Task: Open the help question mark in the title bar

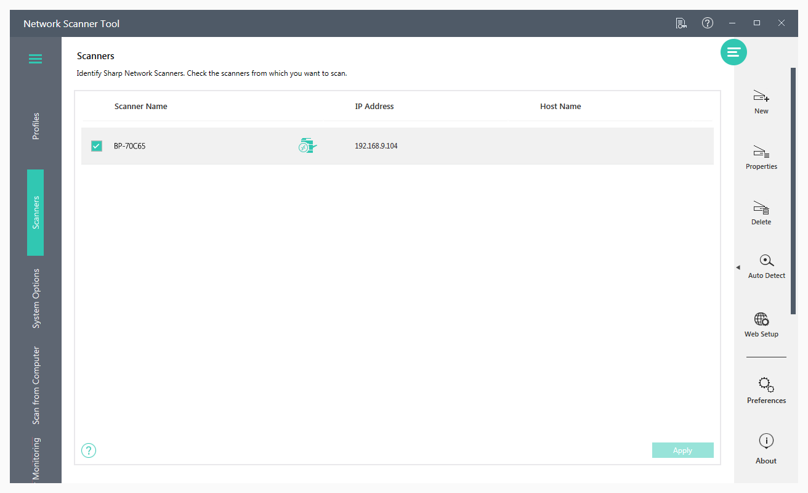Action: pyautogui.click(x=708, y=23)
